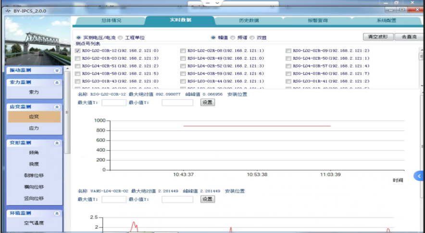Check the RSG-L02-02R-08 sensor checkbox
This screenshot has height=233, width=425.
[x=183, y=51]
